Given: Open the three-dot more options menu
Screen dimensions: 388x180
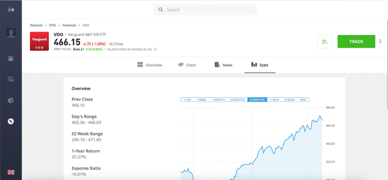Looking at the screenshot, I should pyautogui.click(x=380, y=41).
